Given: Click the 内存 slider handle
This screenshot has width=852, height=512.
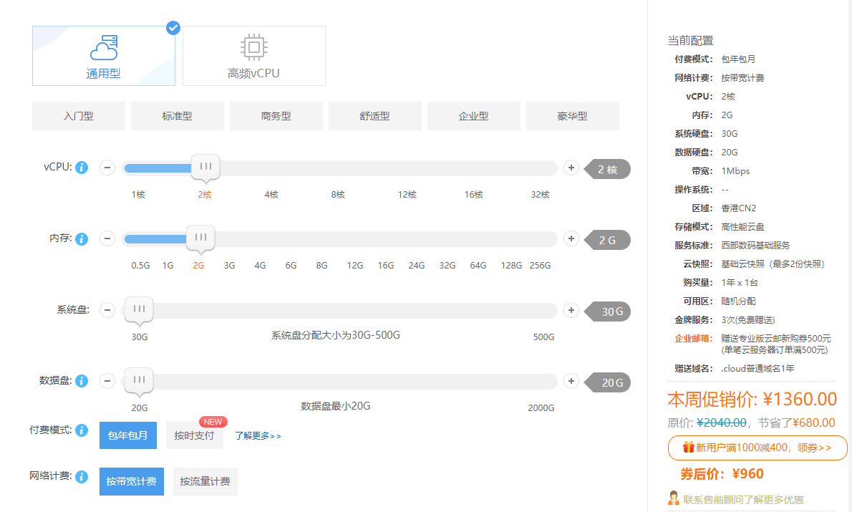Looking at the screenshot, I should [x=200, y=238].
